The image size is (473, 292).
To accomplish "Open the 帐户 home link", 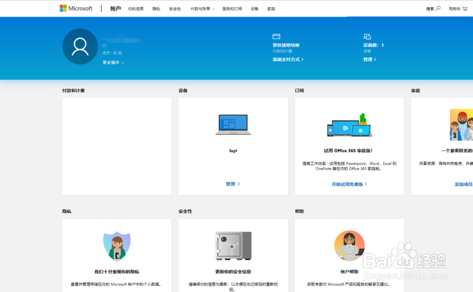I will (115, 9).
